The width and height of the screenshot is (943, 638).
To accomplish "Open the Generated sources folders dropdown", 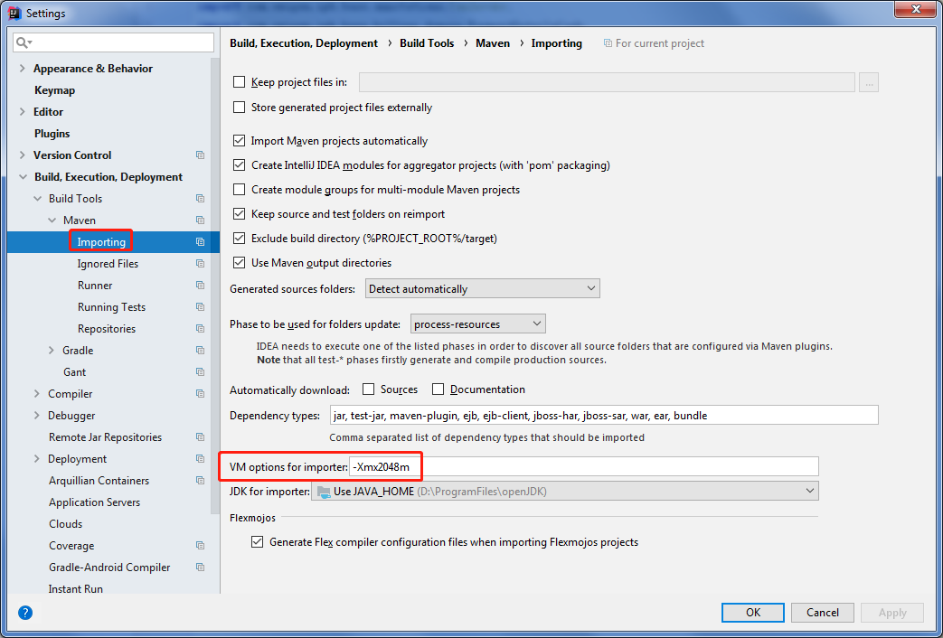I will coord(482,288).
